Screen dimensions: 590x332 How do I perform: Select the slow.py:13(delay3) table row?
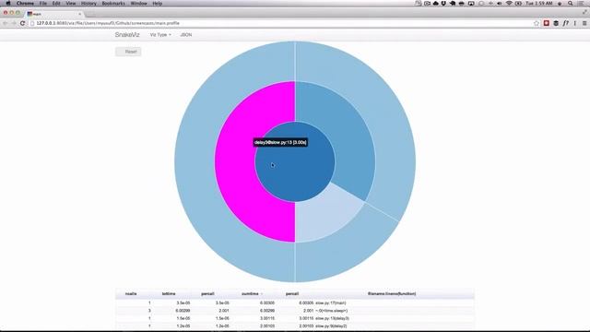coord(295,318)
